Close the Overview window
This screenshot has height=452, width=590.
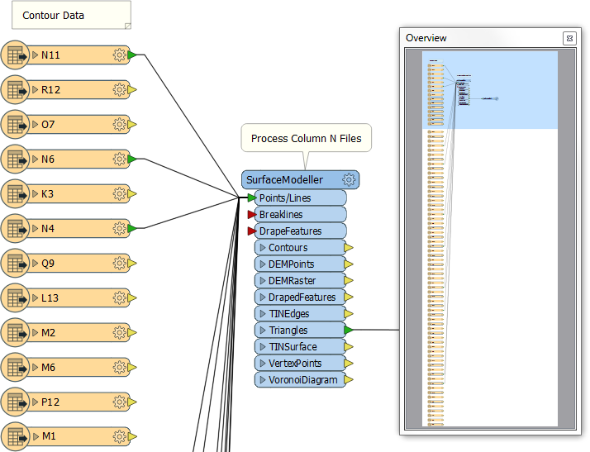[x=569, y=38]
